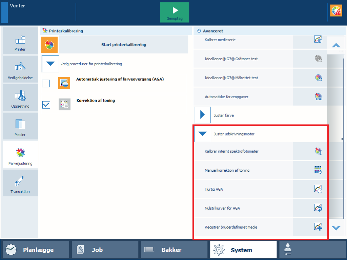Select Registrer brugerdefineret medie label
Screen dimensions: 347x260
tap(231, 227)
